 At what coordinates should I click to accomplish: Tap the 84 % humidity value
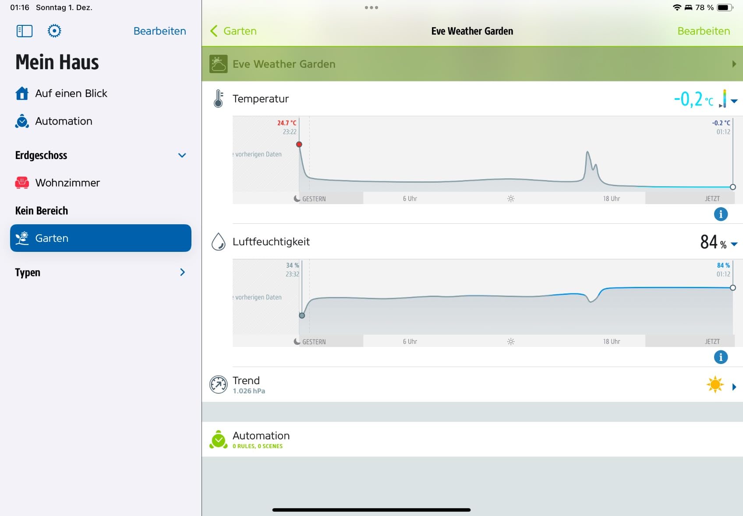pos(713,242)
